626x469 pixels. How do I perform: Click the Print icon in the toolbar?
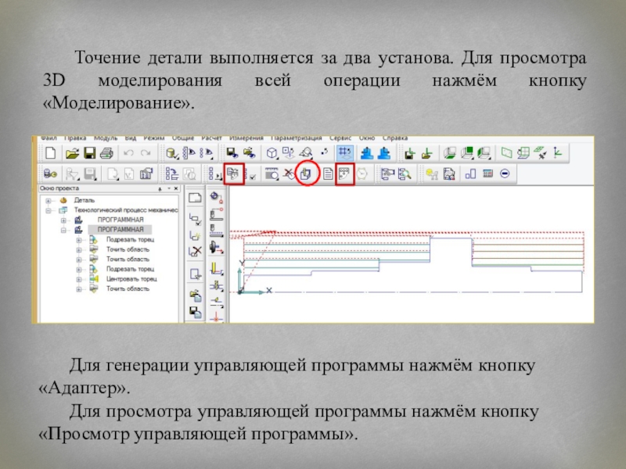[x=105, y=152]
